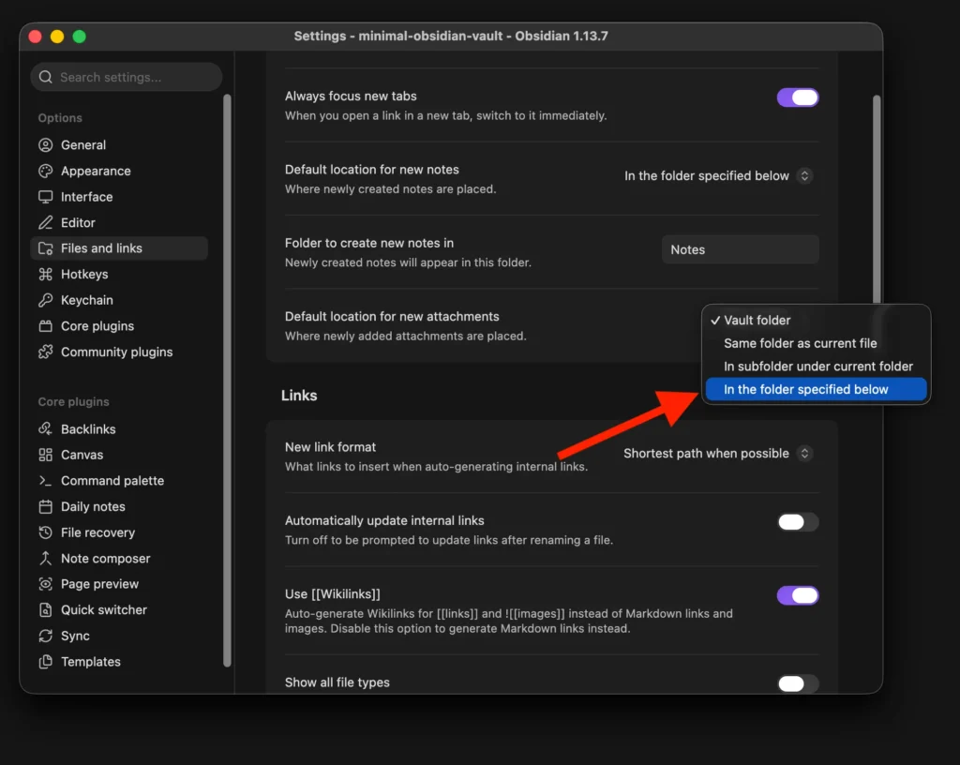Open Keychain settings

[x=119, y=300]
